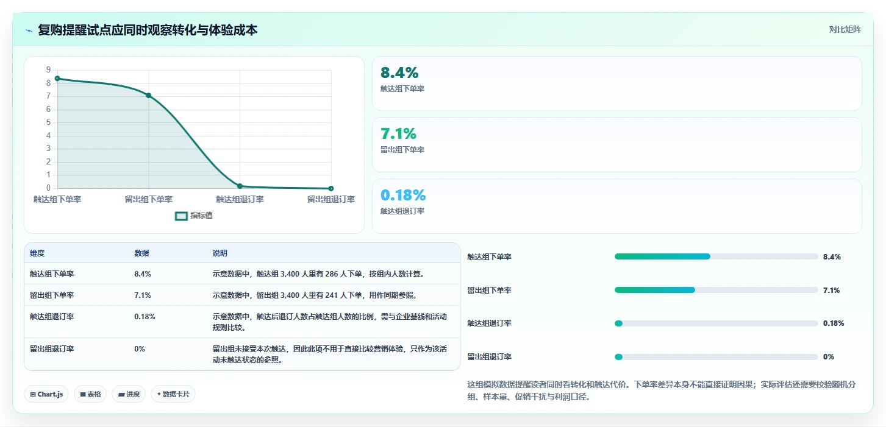
Task: Click the 0% table cell
Action: pyautogui.click(x=140, y=349)
